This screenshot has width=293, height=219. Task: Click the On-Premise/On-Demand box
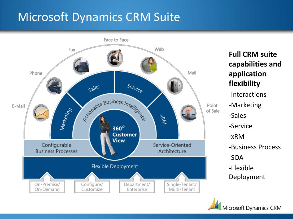47,187
